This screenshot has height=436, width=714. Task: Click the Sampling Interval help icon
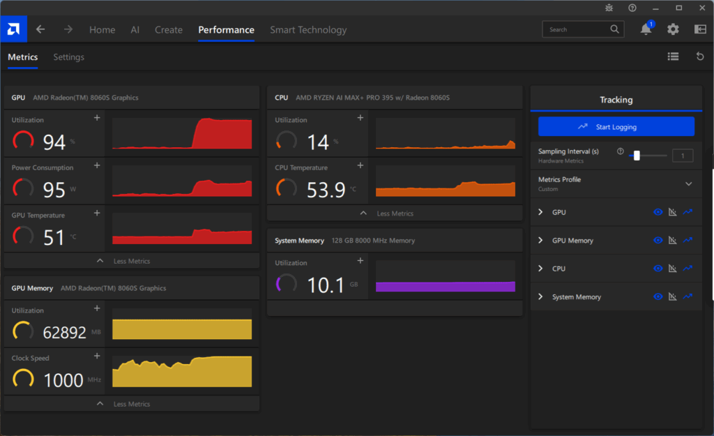620,151
